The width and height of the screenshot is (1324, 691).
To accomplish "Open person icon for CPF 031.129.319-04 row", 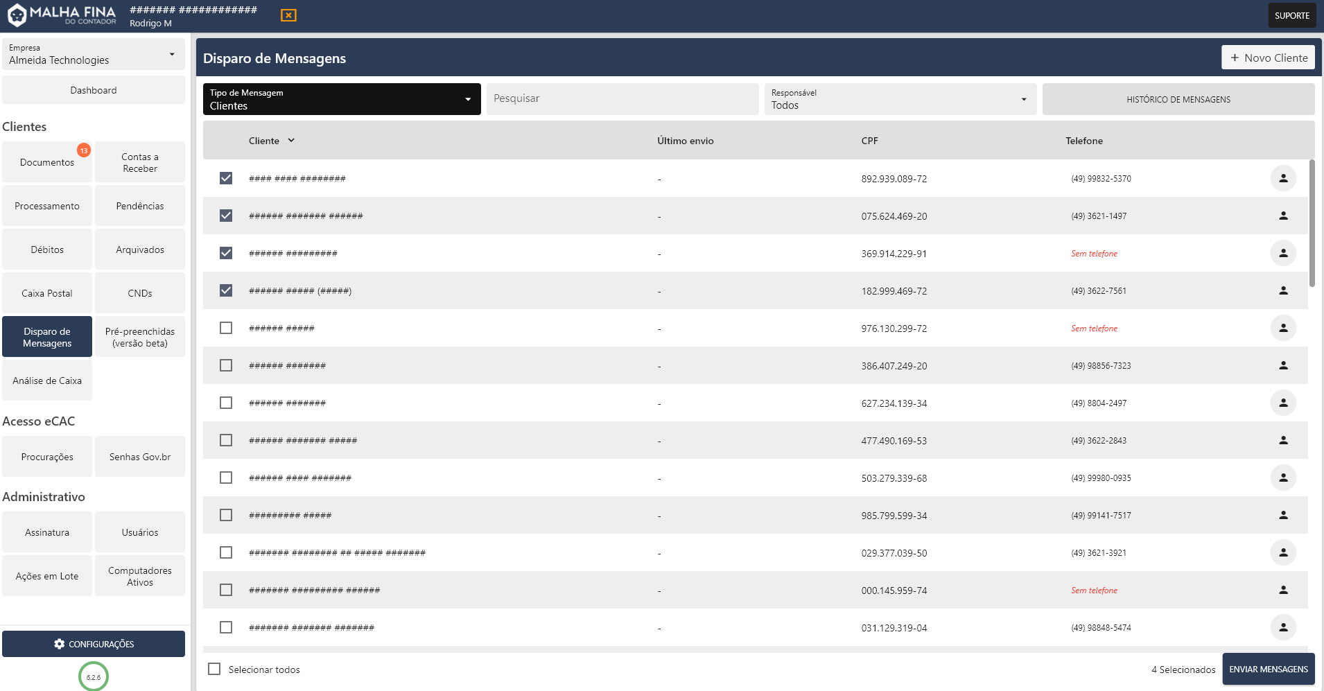I will point(1282,627).
